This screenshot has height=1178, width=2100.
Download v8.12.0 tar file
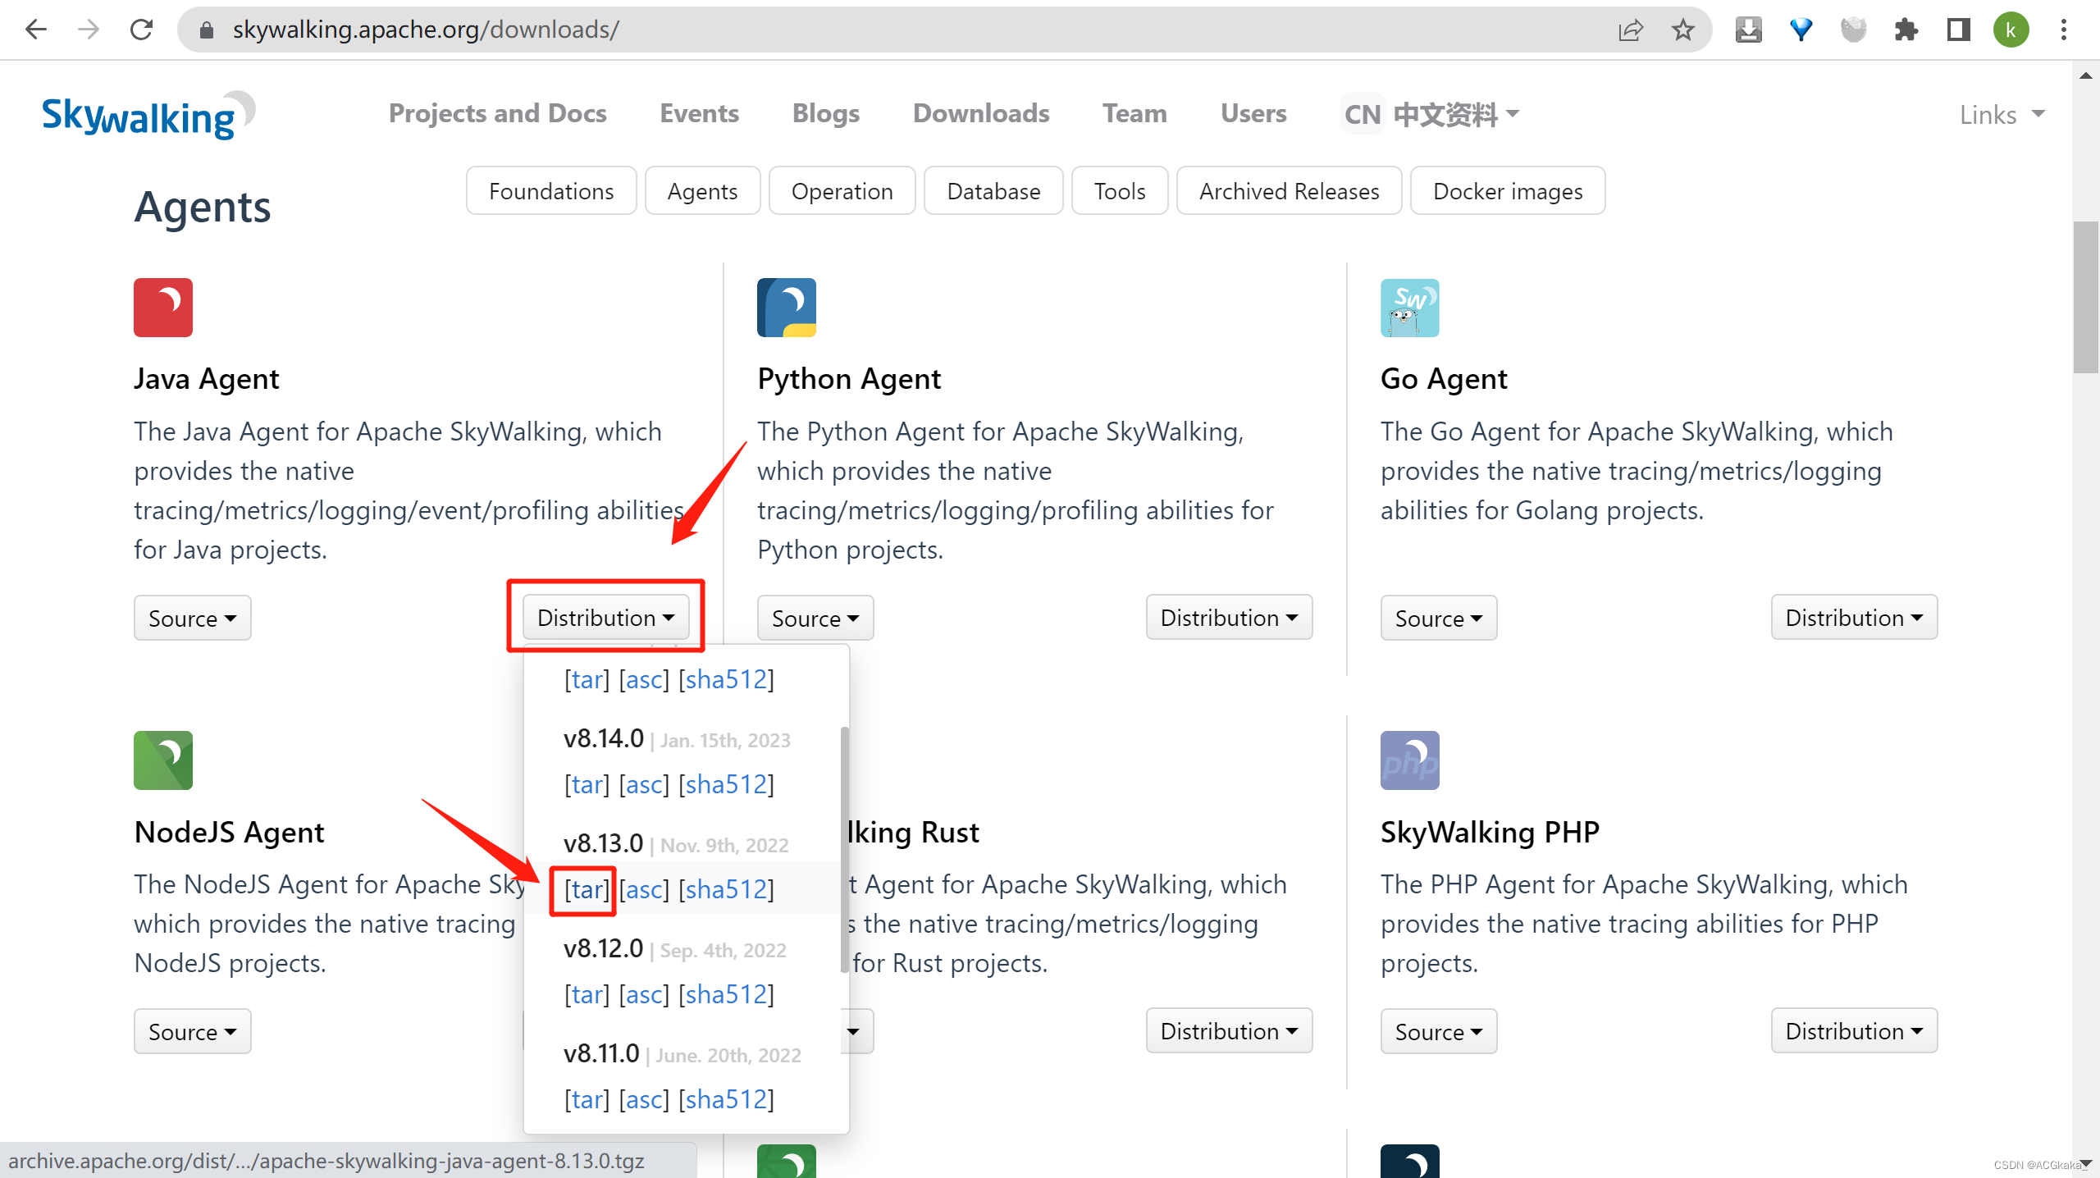coord(587,994)
